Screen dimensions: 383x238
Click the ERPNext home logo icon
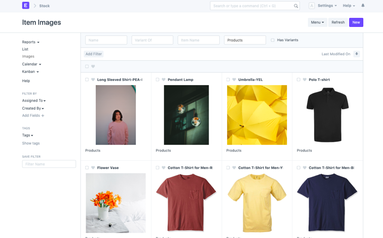coord(25,6)
